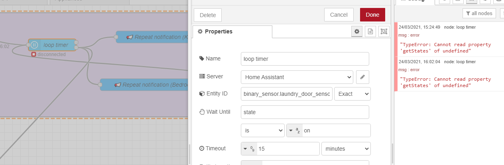
Task: Open minutes timeout unit dropdown
Action: tap(346, 149)
